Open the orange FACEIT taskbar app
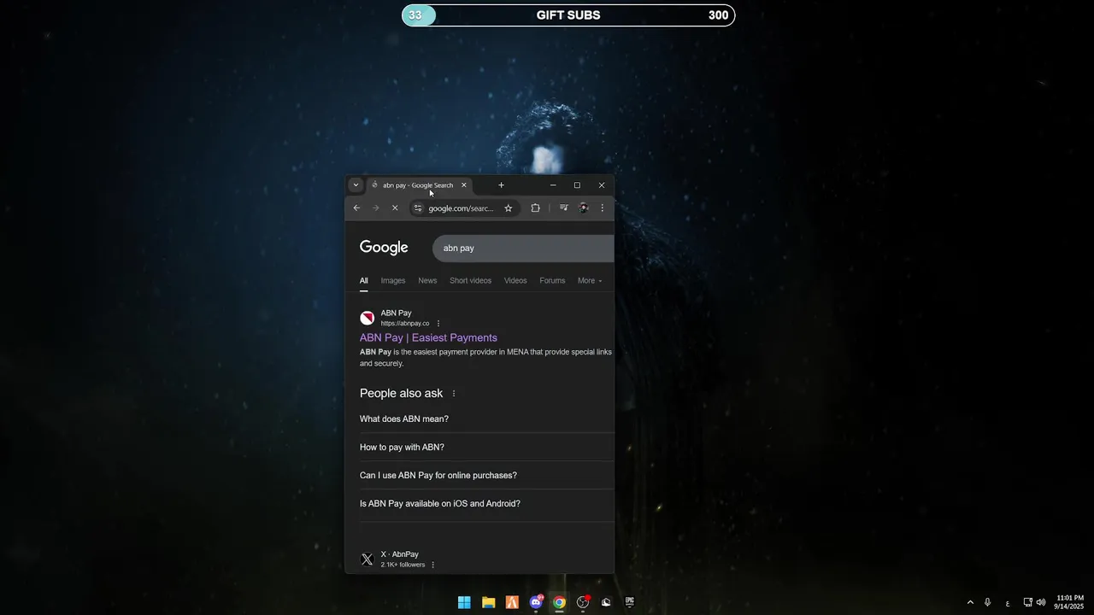 coord(512,602)
